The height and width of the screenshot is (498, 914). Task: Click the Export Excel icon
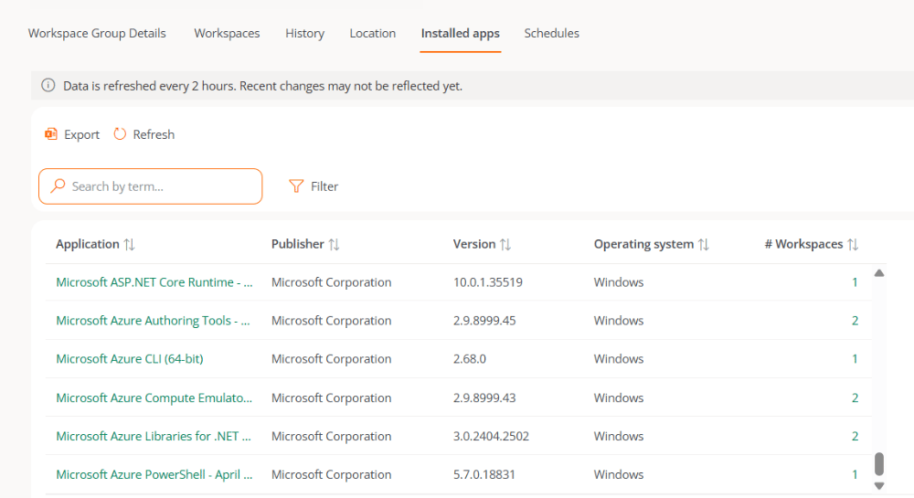[51, 134]
